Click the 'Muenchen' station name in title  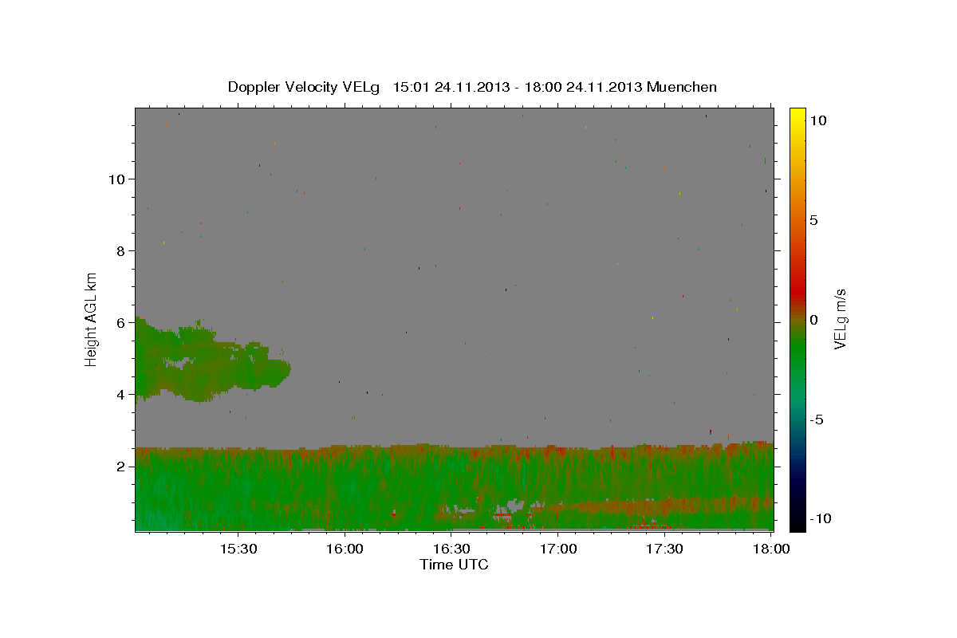click(682, 87)
